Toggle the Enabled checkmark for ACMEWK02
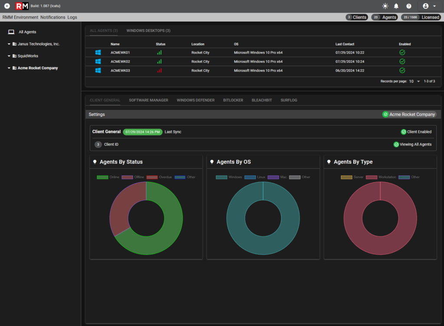 (x=402, y=61)
